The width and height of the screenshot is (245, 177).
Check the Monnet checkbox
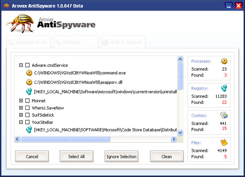(x=27, y=101)
